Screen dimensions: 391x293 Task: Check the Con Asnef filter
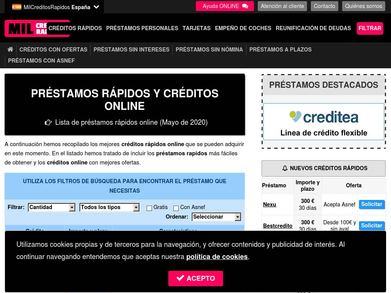(176, 208)
